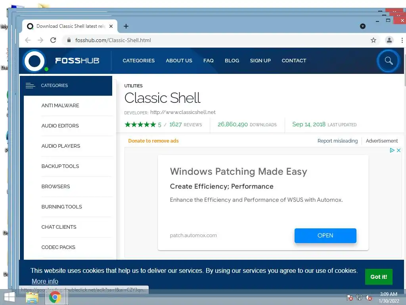Select BACKUP TOOLS category

(x=60, y=166)
